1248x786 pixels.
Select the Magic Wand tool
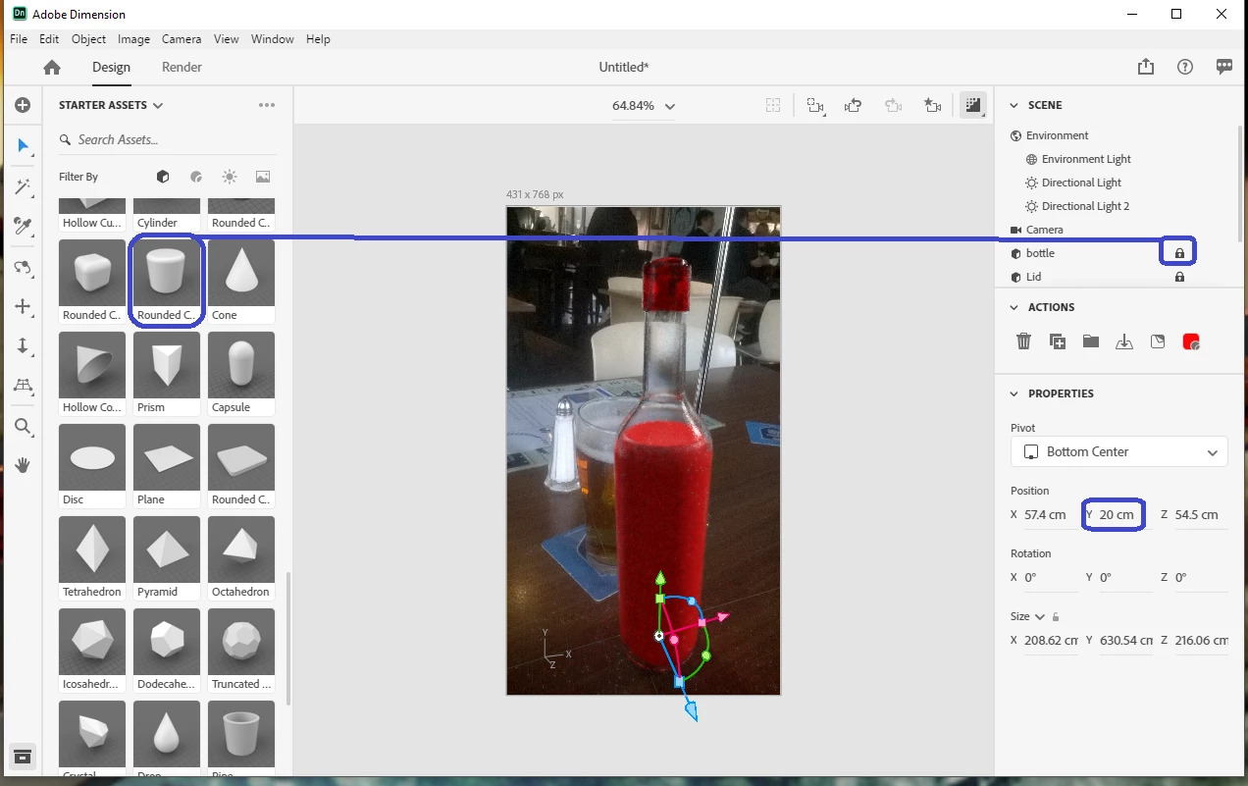coord(24,186)
